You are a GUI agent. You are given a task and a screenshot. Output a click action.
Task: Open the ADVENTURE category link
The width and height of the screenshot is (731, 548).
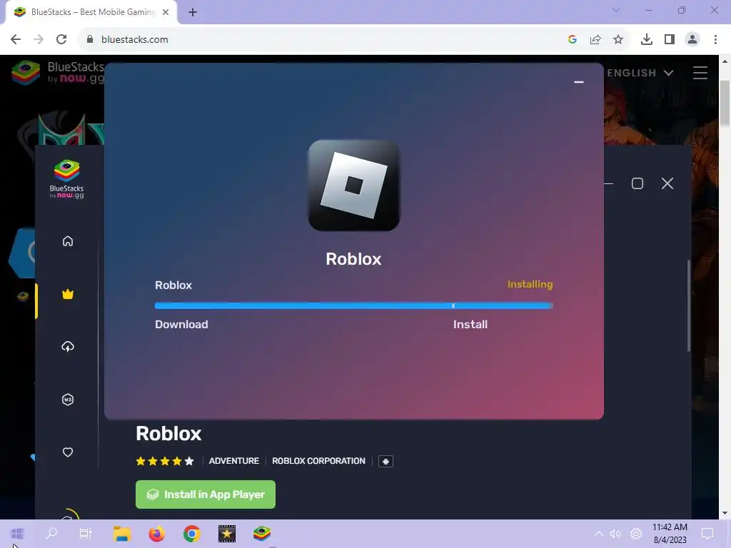tap(234, 461)
